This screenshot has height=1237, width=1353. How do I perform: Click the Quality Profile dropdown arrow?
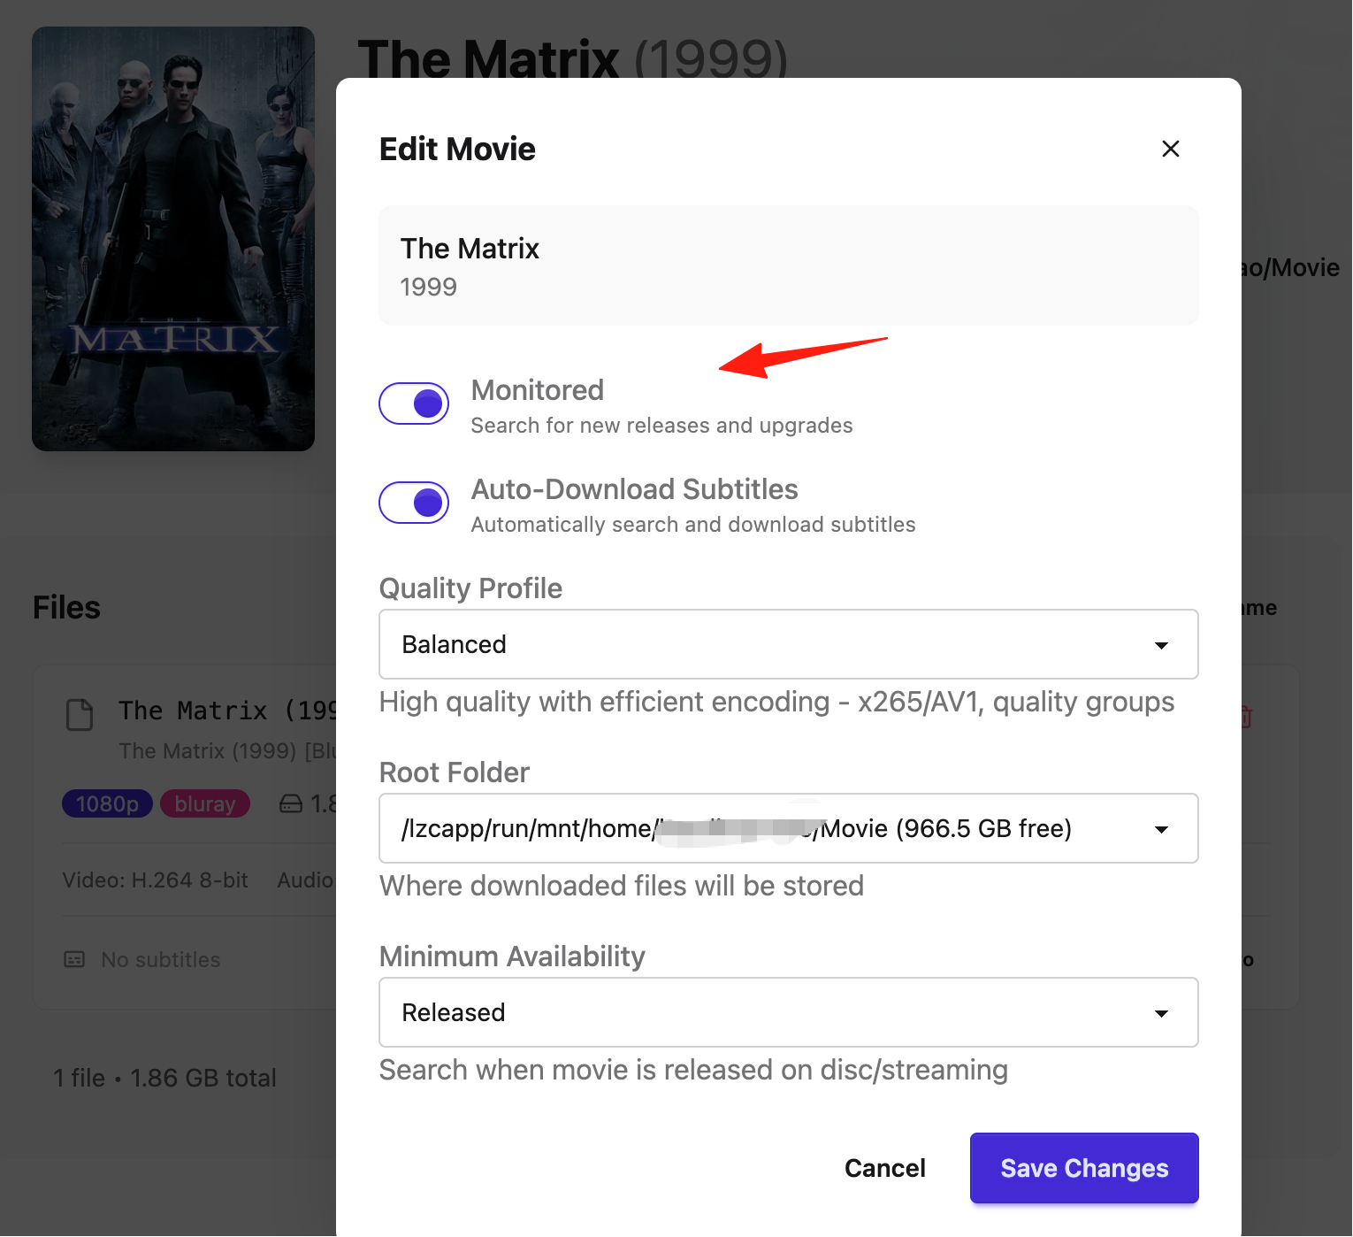pyautogui.click(x=1161, y=645)
